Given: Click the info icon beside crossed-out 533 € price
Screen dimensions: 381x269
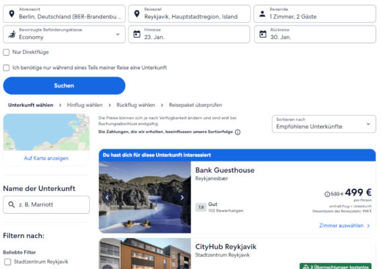Looking at the screenshot, I should pos(327,194).
